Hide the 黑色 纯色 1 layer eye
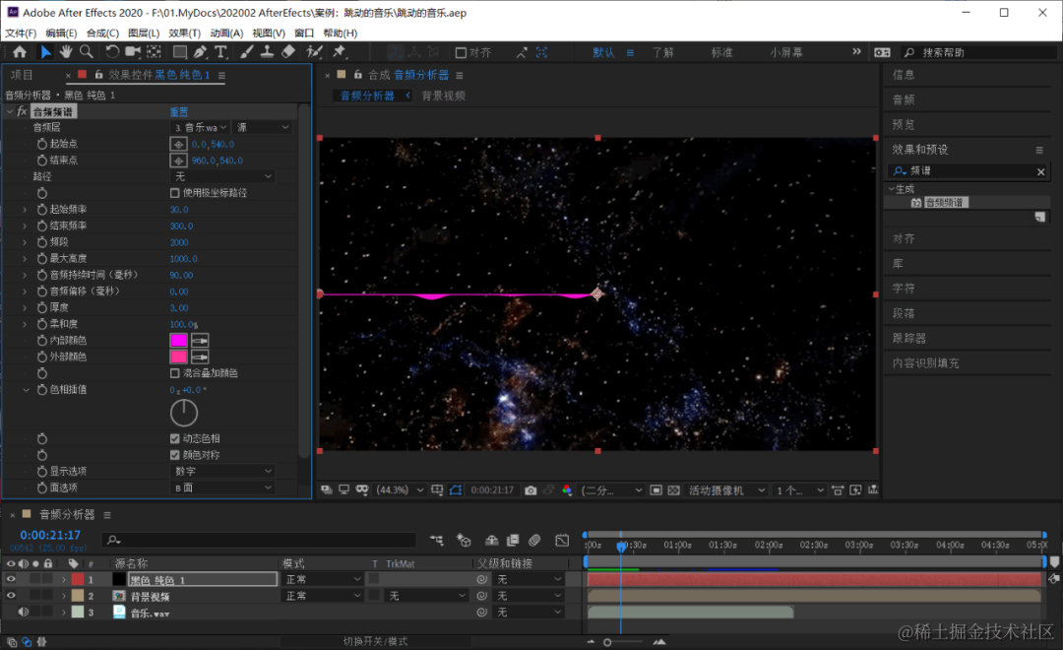 10,579
